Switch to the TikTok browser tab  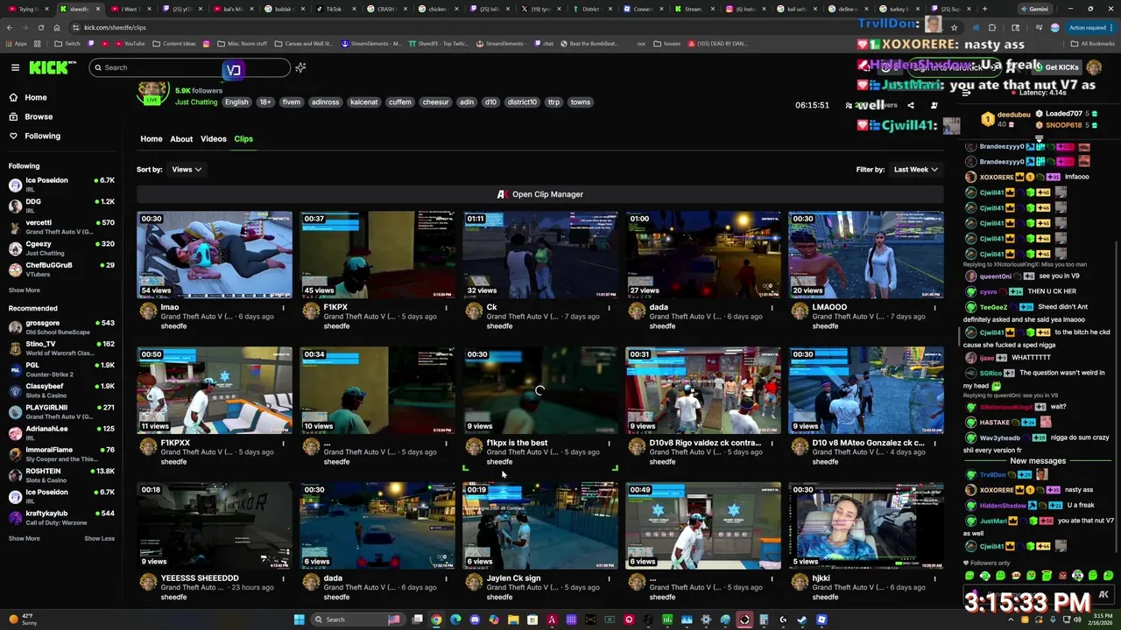point(334,9)
